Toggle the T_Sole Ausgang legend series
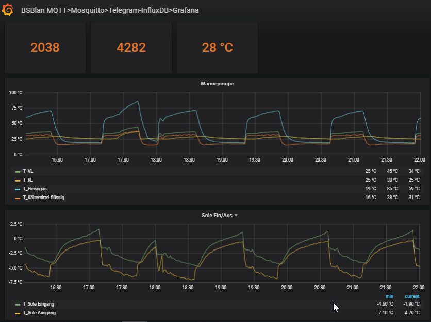This screenshot has width=431, height=322. [x=39, y=313]
